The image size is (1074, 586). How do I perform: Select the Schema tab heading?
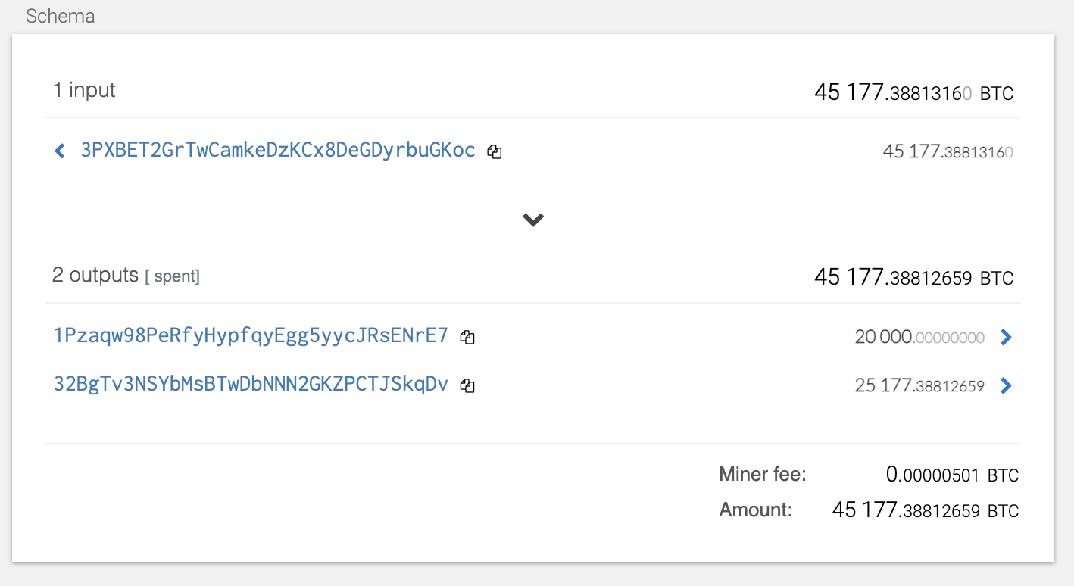(x=60, y=16)
